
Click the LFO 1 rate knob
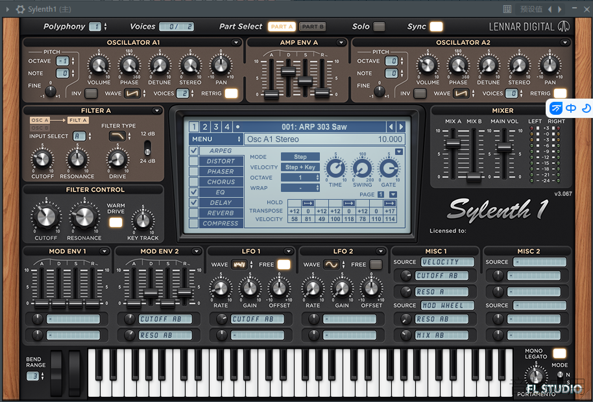tap(221, 289)
